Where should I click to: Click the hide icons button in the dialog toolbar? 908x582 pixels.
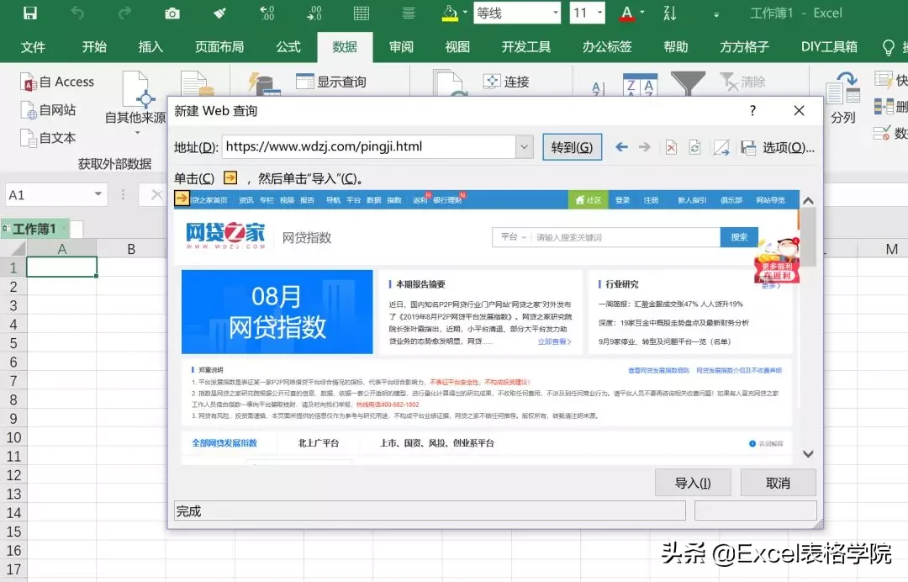(x=721, y=147)
